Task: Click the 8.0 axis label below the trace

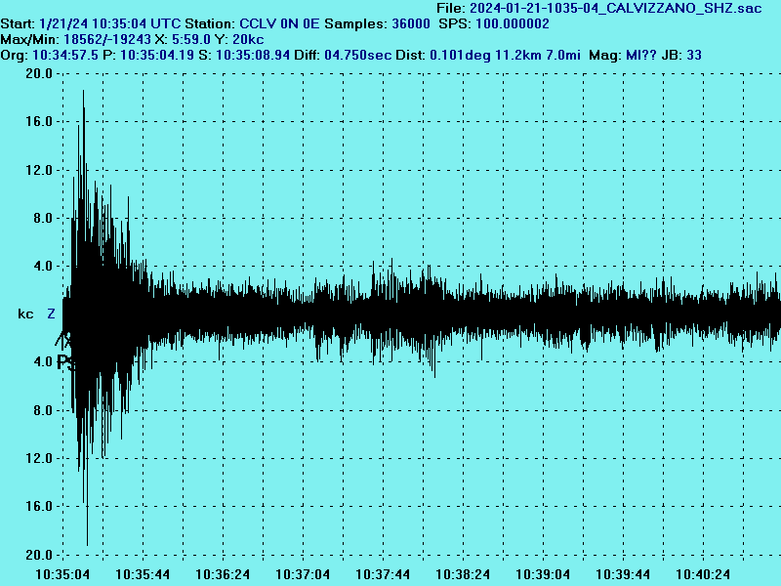Action: click(x=43, y=410)
